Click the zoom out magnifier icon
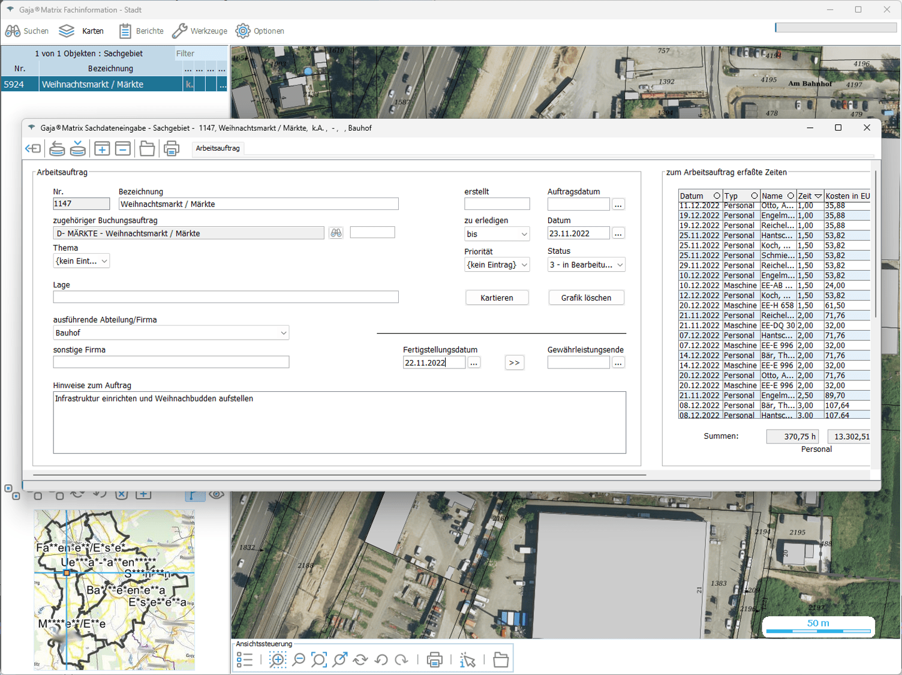The height and width of the screenshot is (675, 902). tap(299, 660)
